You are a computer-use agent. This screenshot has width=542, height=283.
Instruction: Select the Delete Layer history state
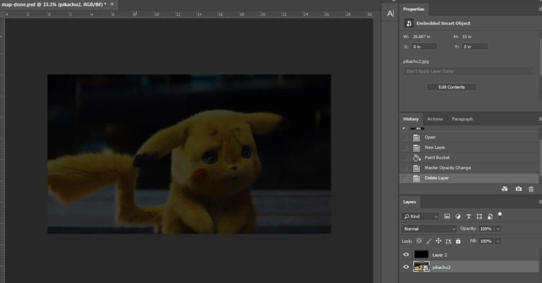tap(469, 178)
